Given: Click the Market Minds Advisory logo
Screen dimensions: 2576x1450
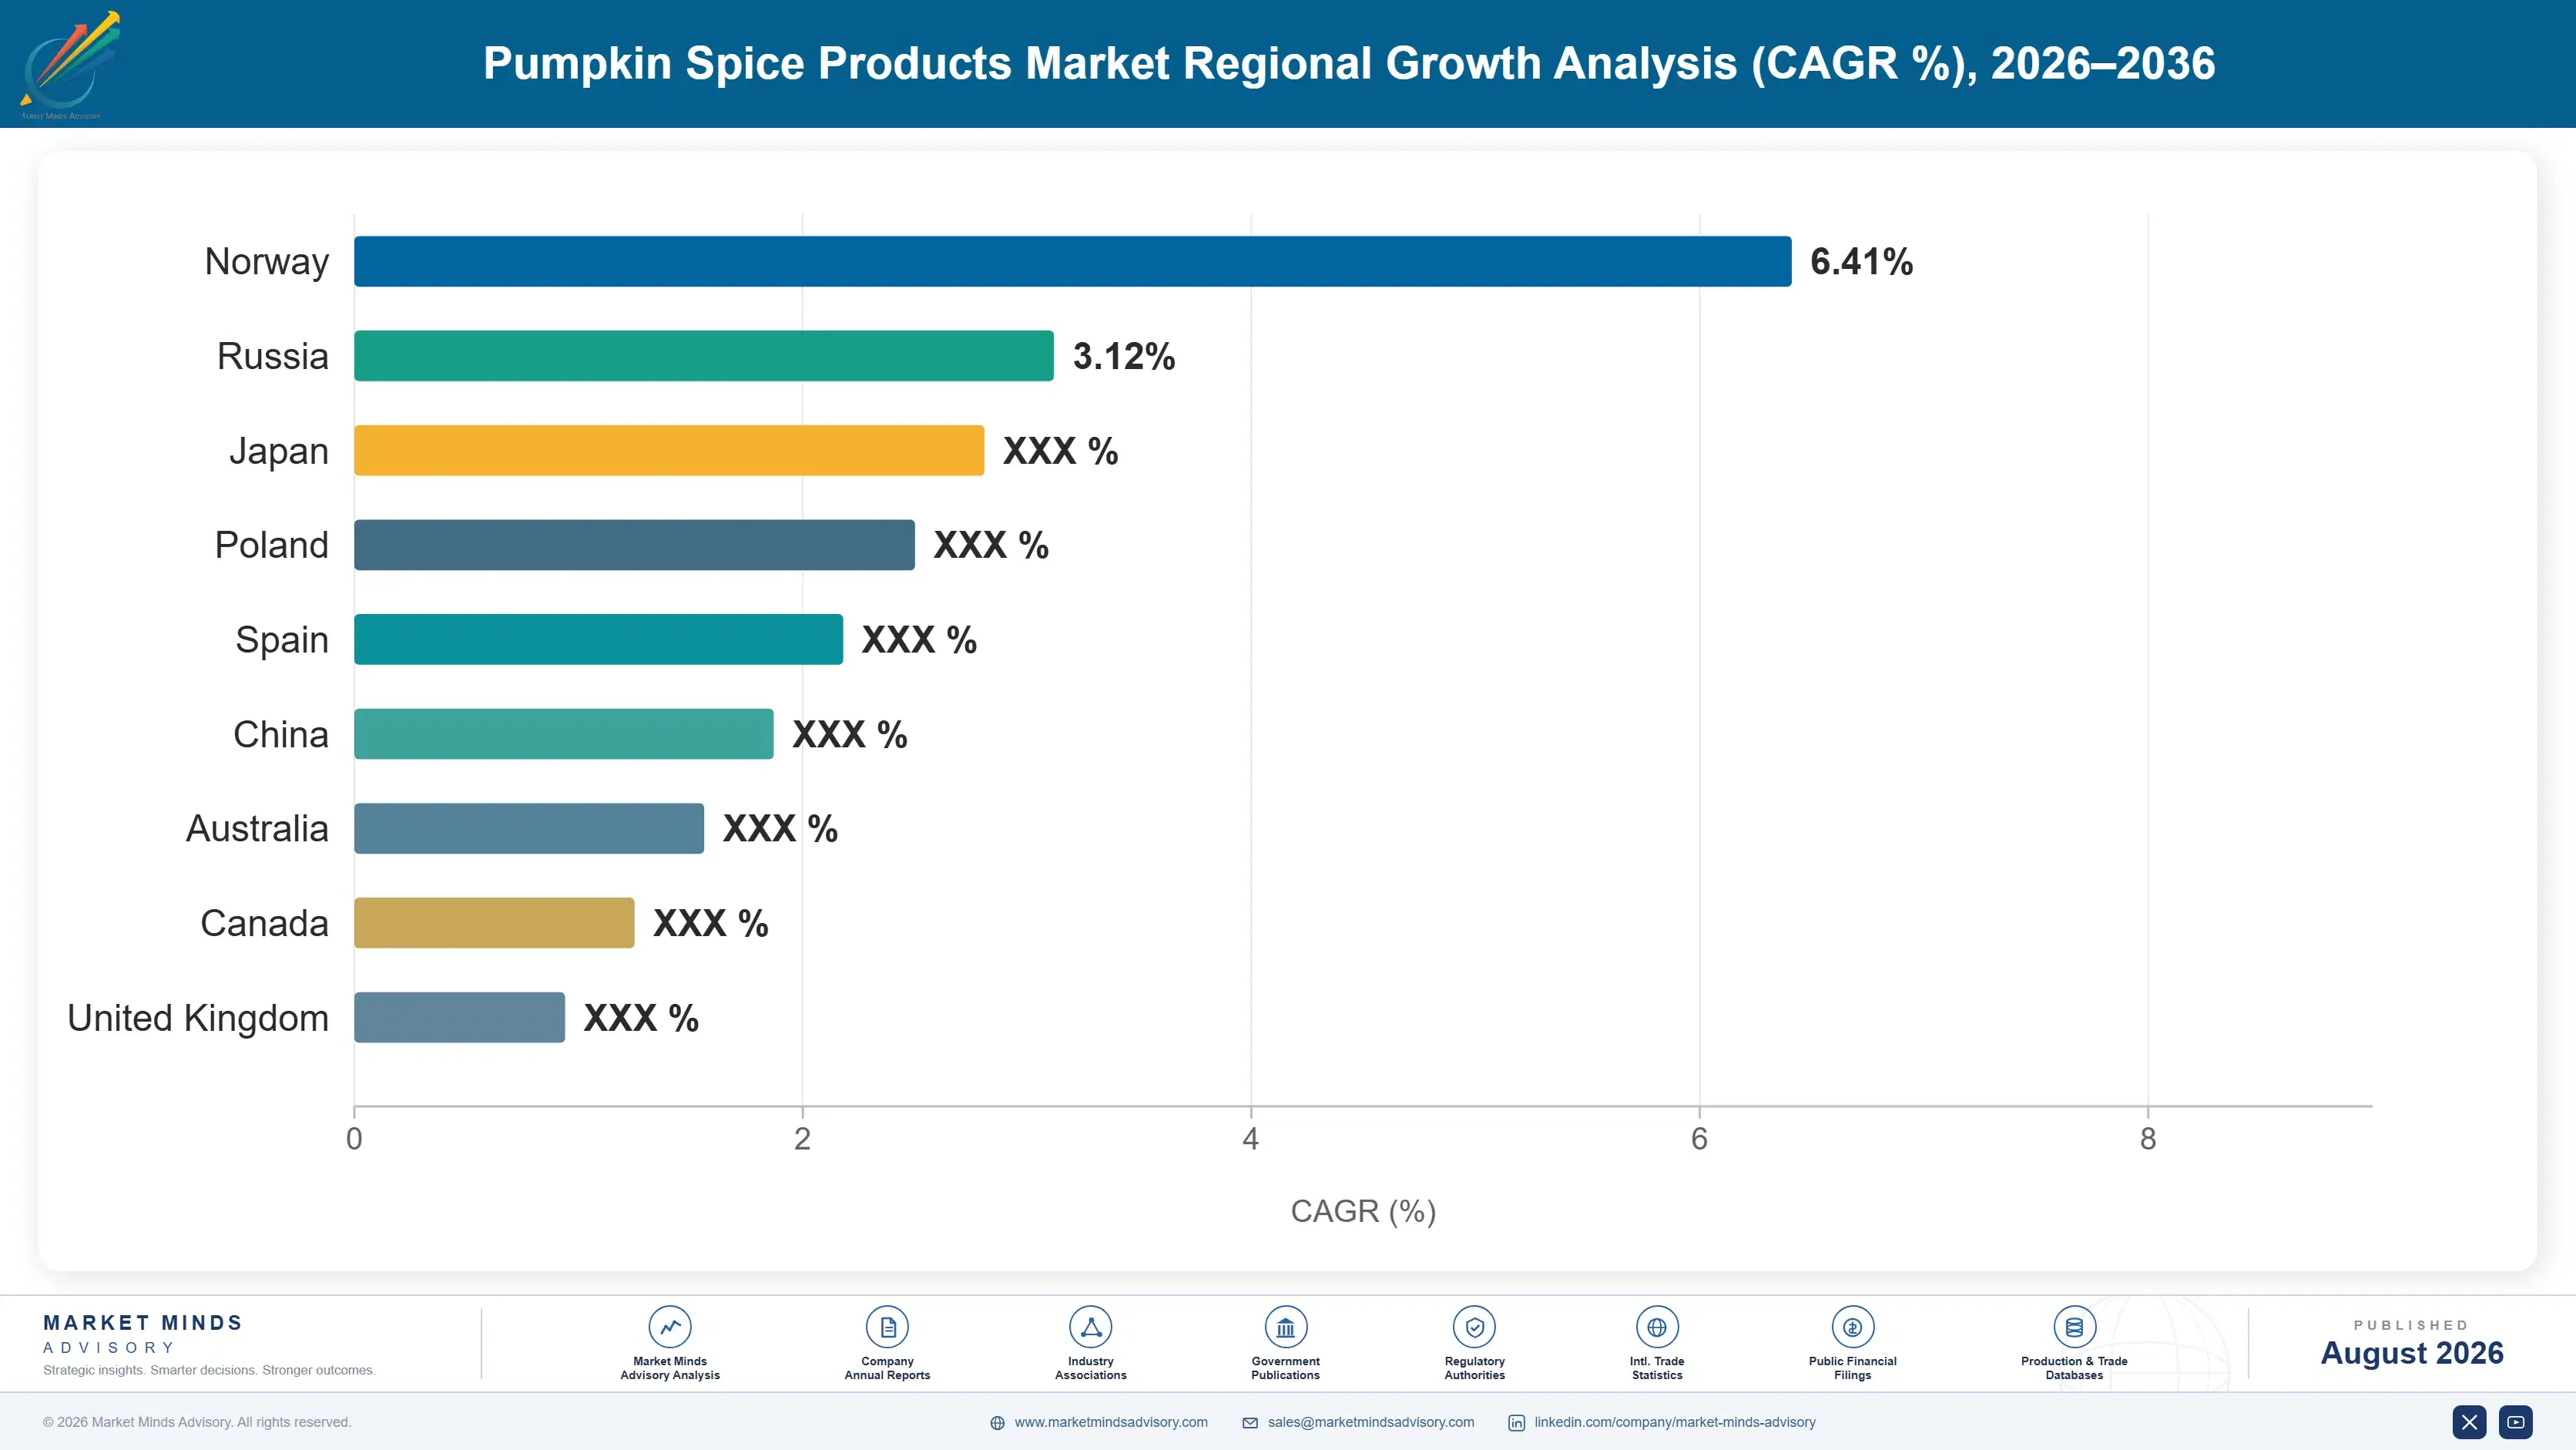Looking at the screenshot, I should [x=69, y=65].
